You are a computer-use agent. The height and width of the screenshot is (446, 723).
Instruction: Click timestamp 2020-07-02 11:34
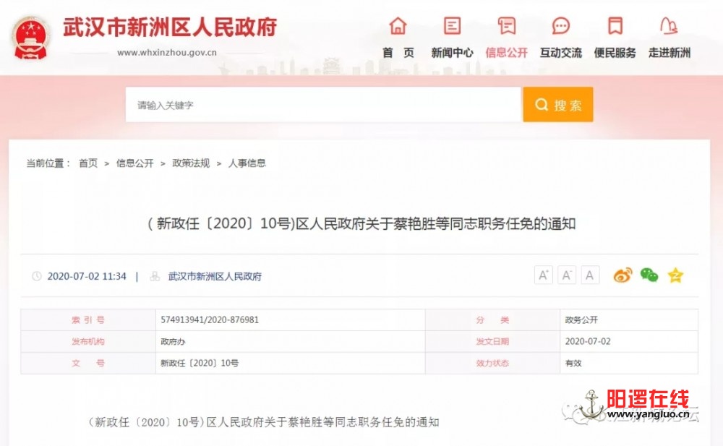87,276
